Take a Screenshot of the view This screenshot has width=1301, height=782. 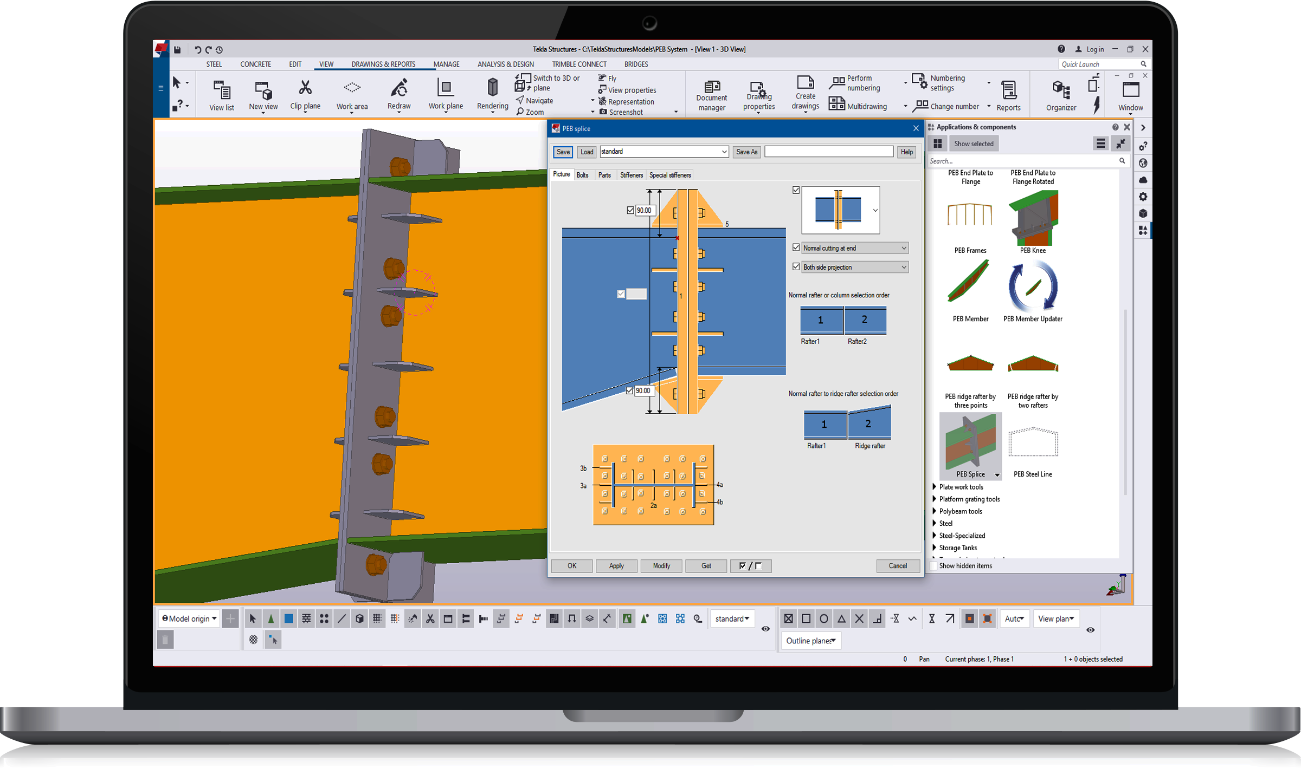tap(621, 112)
